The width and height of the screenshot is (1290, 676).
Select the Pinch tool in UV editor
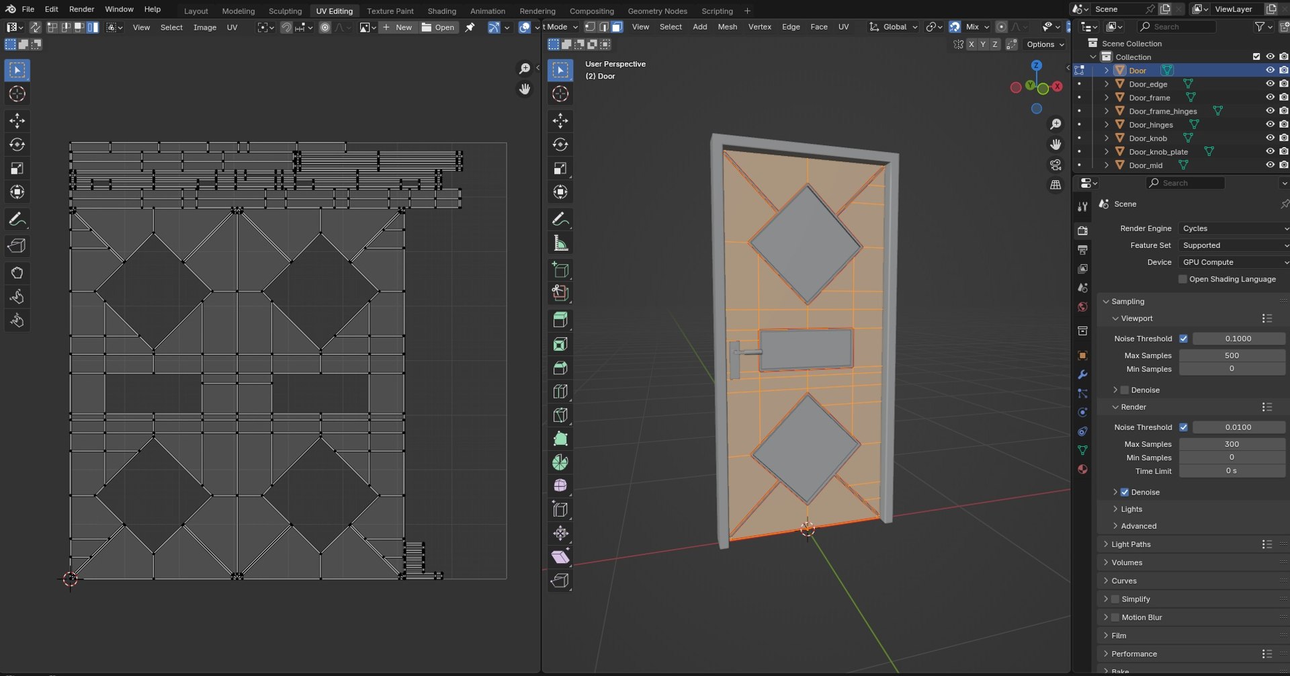[x=17, y=321]
